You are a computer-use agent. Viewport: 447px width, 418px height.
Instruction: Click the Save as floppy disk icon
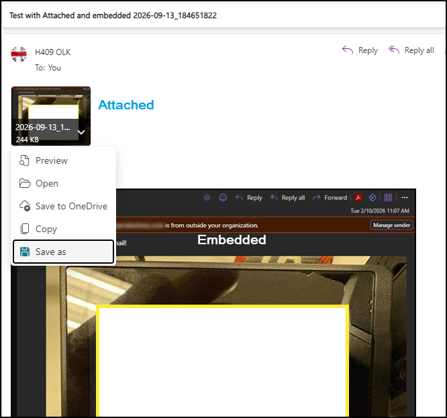click(25, 252)
